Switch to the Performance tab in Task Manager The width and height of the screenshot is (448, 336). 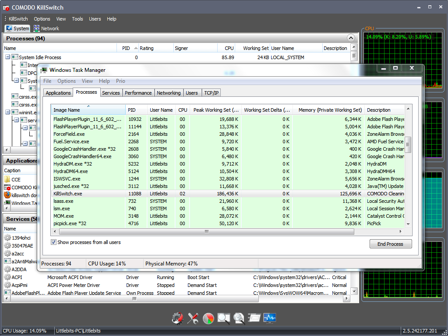138,93
